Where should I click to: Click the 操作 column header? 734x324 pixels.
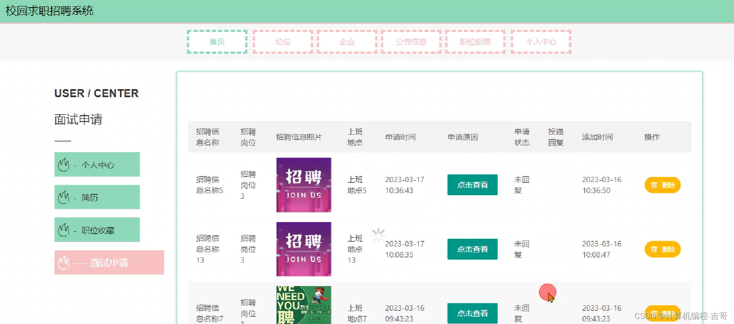652,137
